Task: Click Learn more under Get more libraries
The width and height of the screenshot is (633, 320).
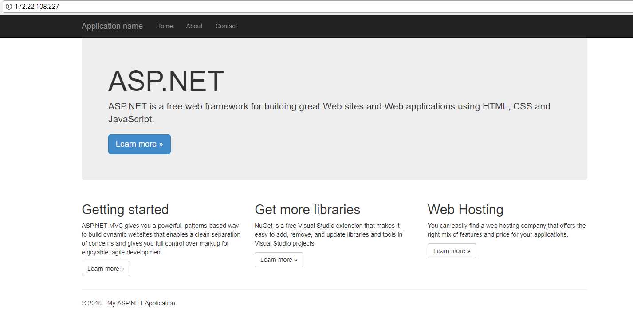Action: [x=279, y=260]
